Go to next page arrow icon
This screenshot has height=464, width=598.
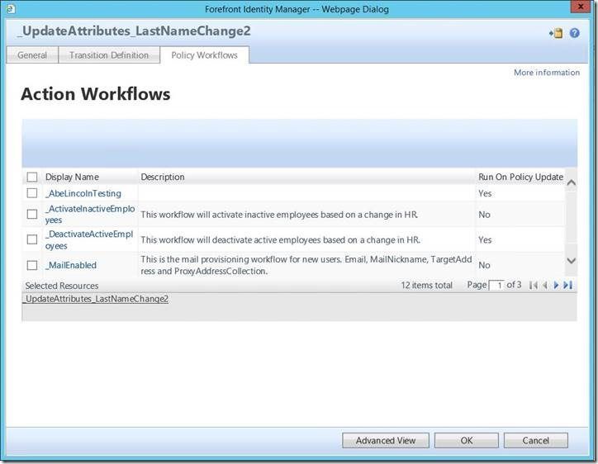556,285
